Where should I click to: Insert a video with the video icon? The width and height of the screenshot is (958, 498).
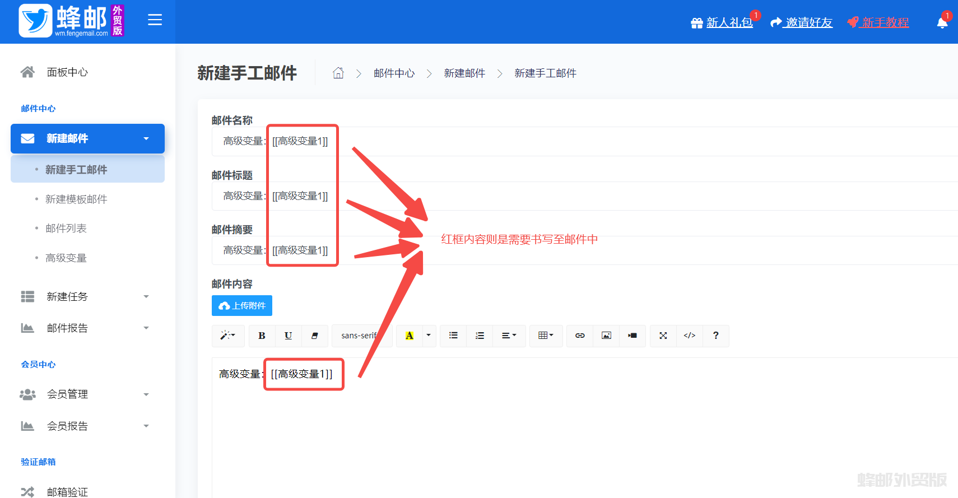[633, 336]
